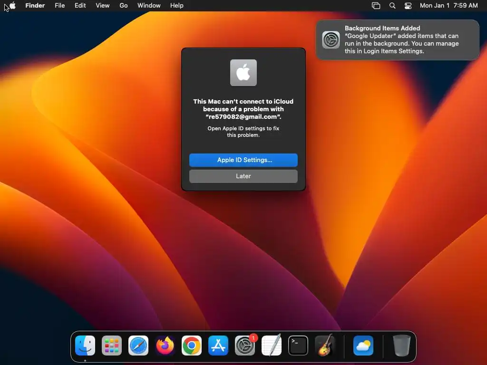Screen dimensions: 487x365
Task: Open Launchpad from the Dock
Action: coord(111,346)
